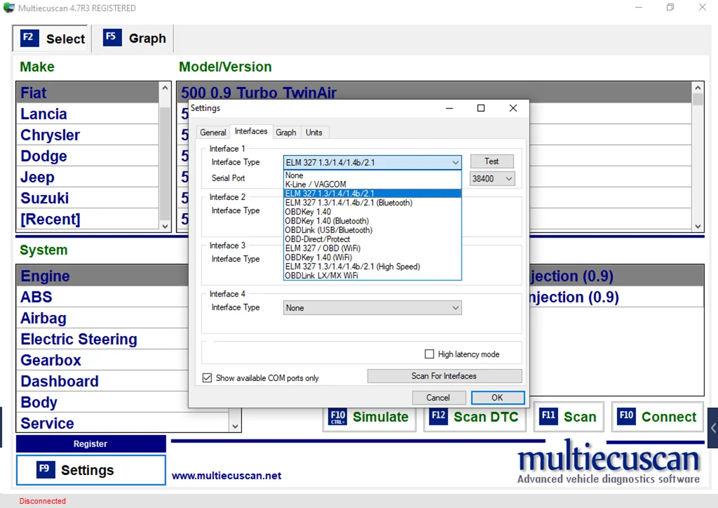Click the F12 Scan DTC button
This screenshot has height=508, width=718.
click(474, 417)
